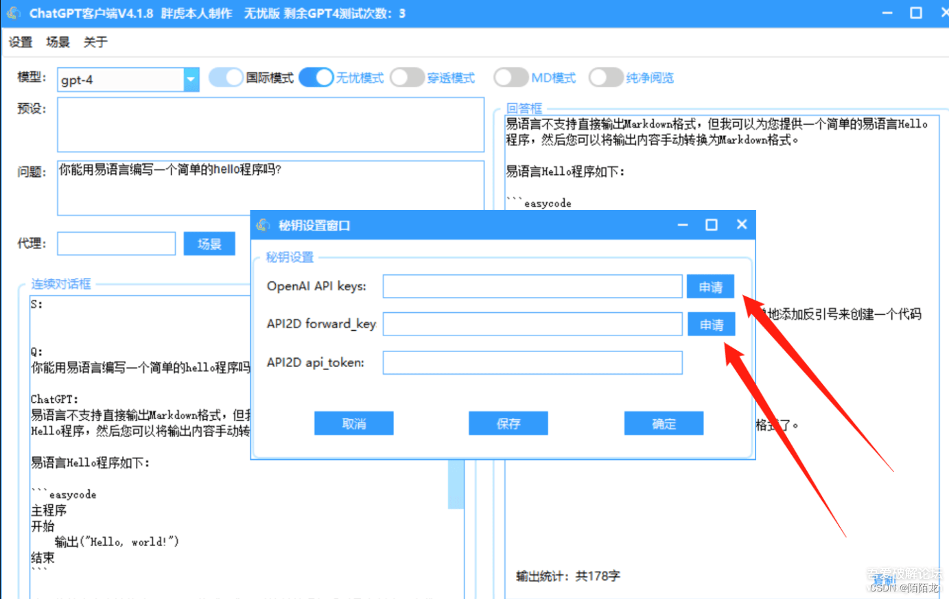Viewport: 949px width, 599px height.
Task: Turn off the 无忧模式 switch
Action: [x=316, y=78]
